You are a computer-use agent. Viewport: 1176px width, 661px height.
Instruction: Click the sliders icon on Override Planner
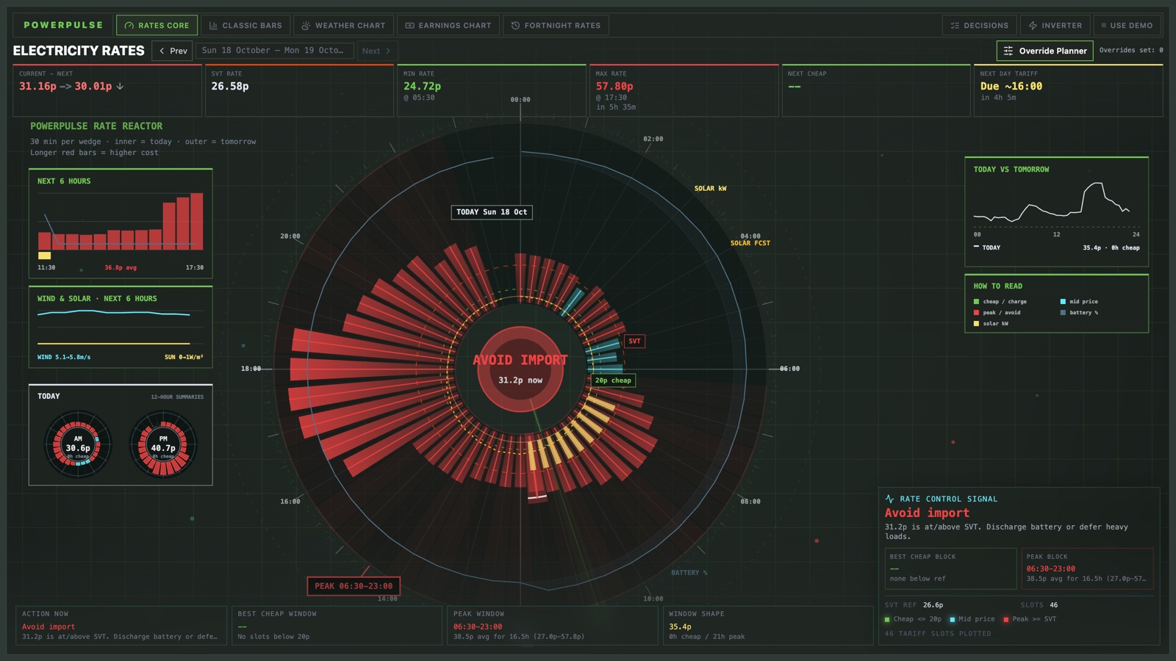point(1008,51)
